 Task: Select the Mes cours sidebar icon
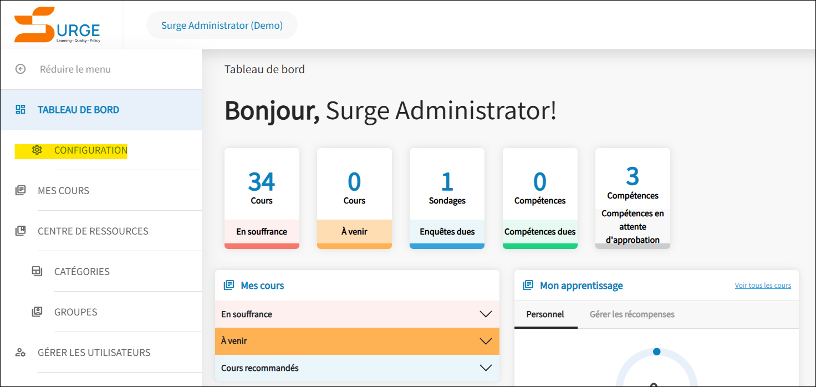(x=21, y=190)
